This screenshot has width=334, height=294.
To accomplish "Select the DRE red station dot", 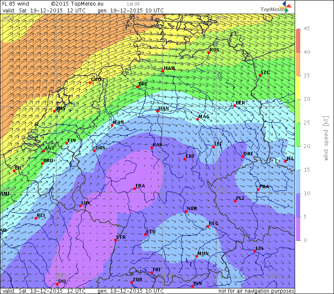I will [242, 157].
